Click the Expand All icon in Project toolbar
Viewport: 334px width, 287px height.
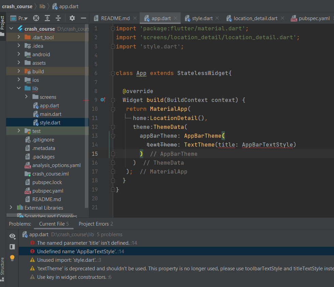tap(47, 18)
